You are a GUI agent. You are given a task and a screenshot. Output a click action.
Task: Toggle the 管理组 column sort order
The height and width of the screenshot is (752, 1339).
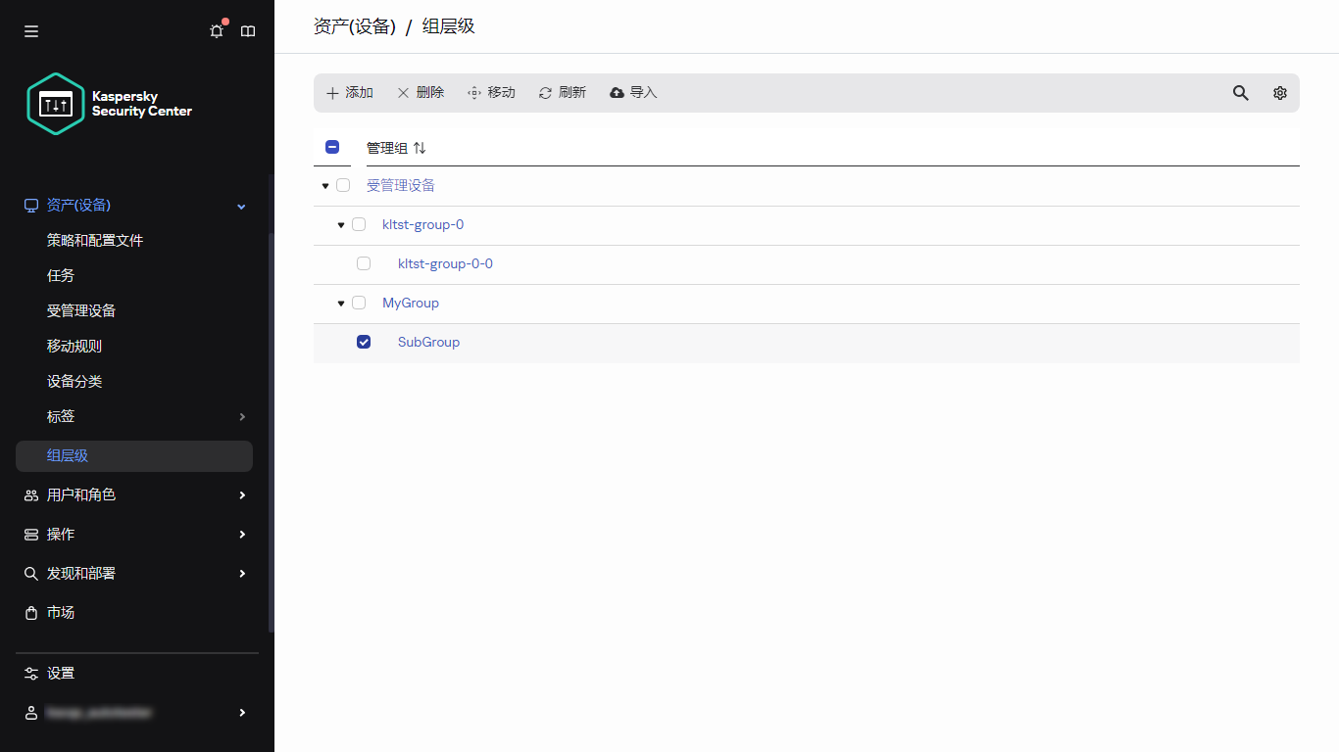420,147
